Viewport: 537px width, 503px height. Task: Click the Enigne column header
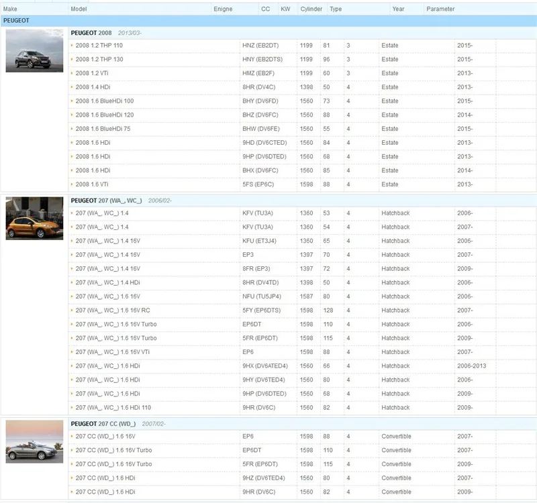[x=223, y=9]
